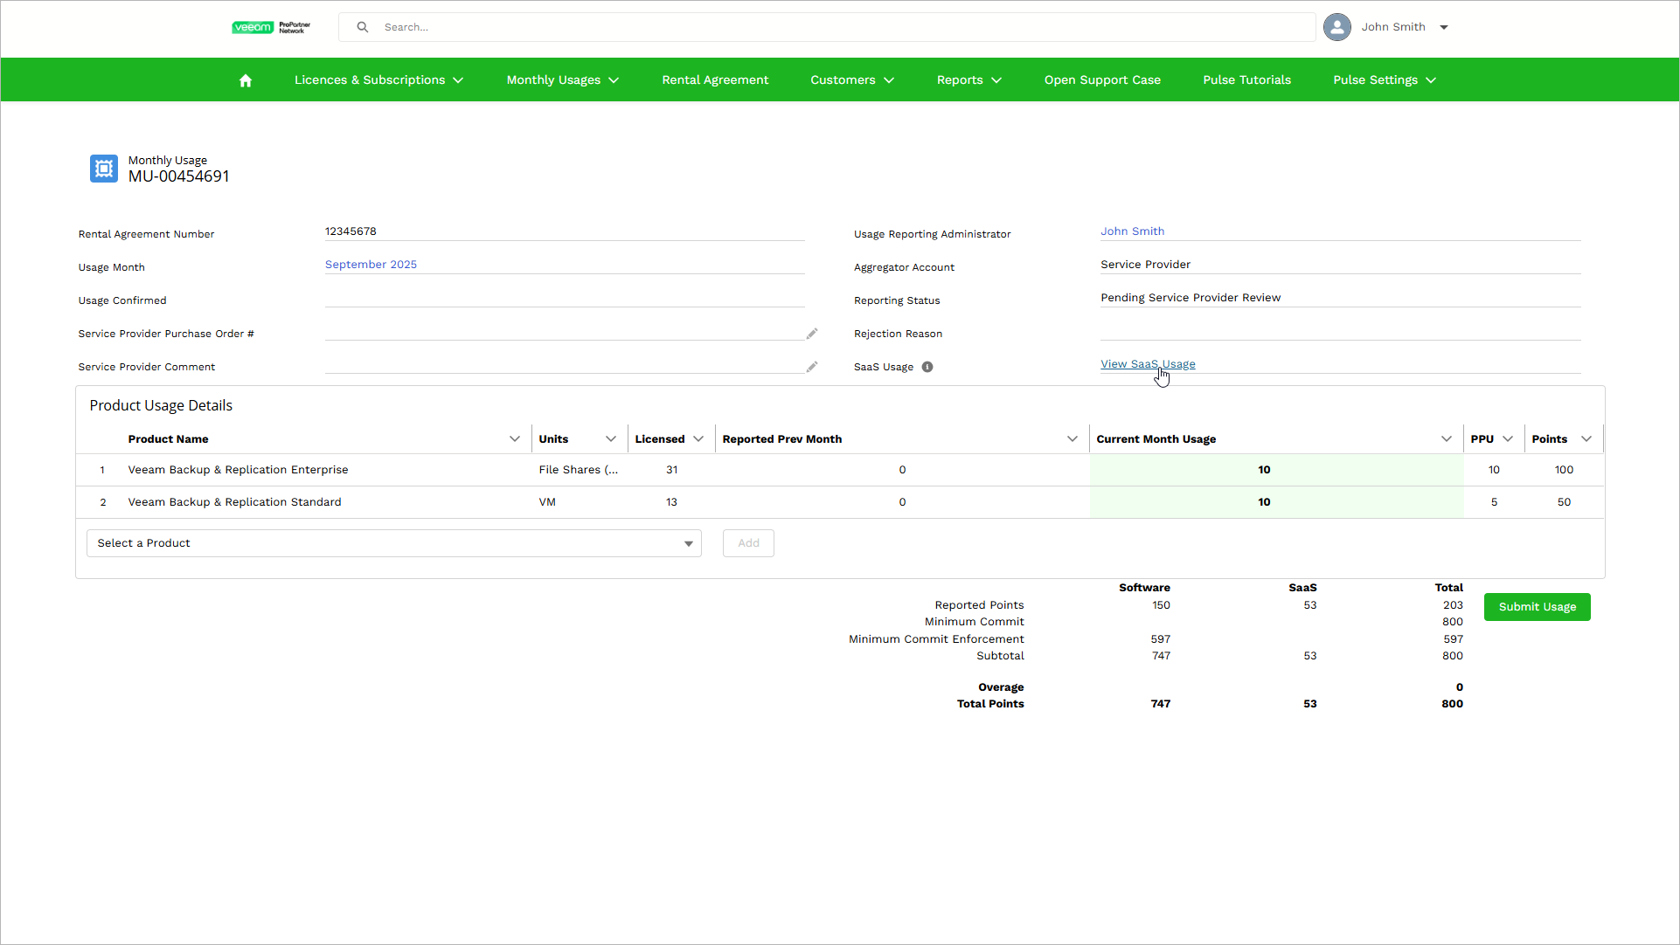1680x945 pixels.
Task: Click the John Smith user avatar icon
Action: (x=1336, y=27)
